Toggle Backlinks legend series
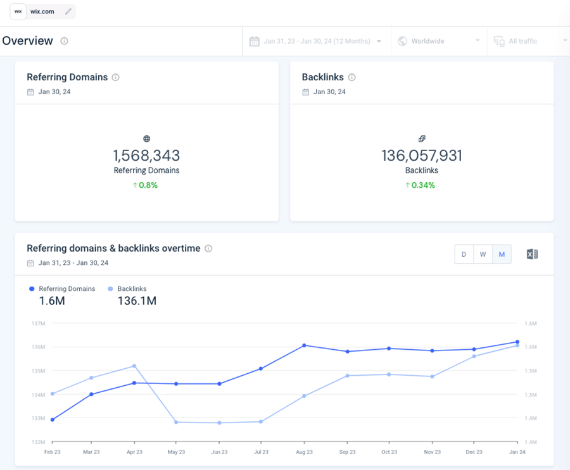 [x=127, y=288]
